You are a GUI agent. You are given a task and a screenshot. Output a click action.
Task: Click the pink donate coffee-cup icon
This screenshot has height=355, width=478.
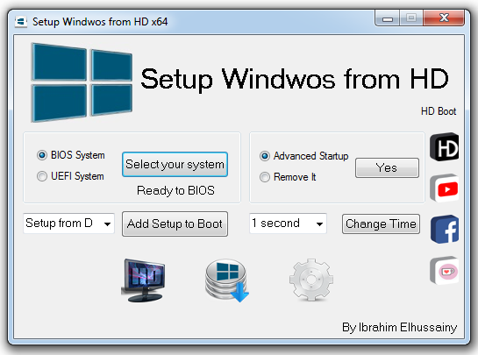444,270
